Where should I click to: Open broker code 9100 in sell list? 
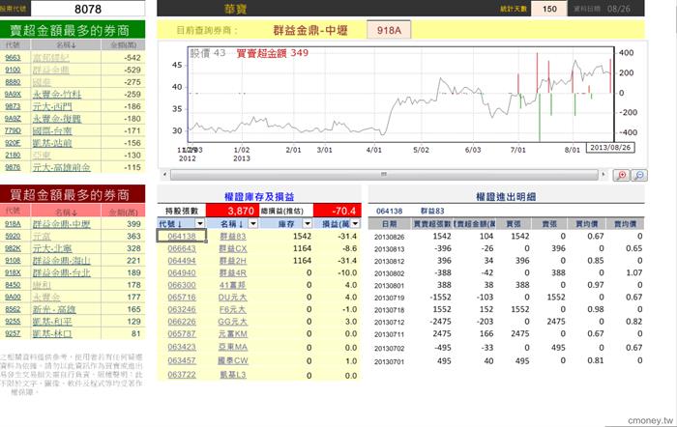[x=13, y=70]
